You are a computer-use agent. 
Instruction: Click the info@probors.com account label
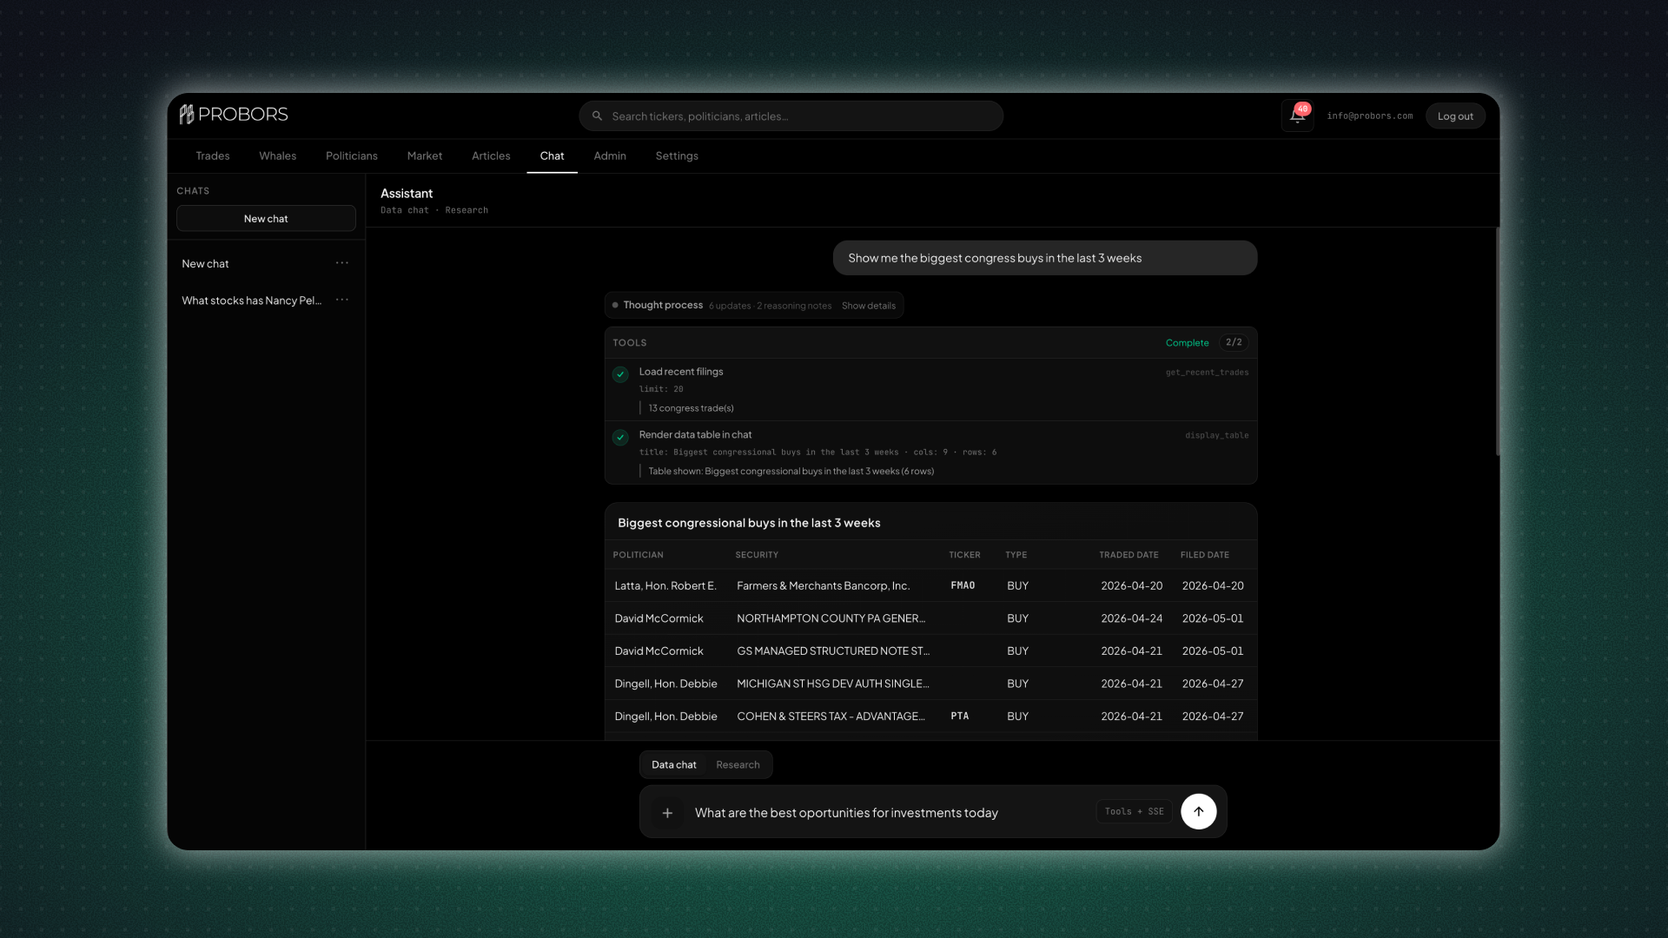coord(1370,116)
